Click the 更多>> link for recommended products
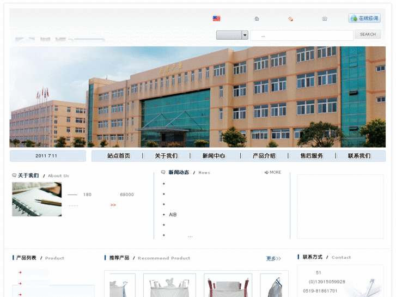Screen dimensions: 396x297 (273, 258)
